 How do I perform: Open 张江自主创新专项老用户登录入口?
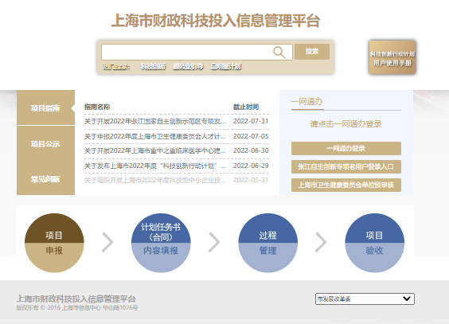346,166
